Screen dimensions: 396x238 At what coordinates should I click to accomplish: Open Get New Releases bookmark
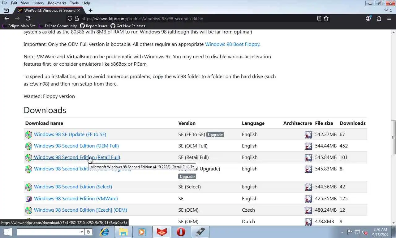(x=128, y=26)
